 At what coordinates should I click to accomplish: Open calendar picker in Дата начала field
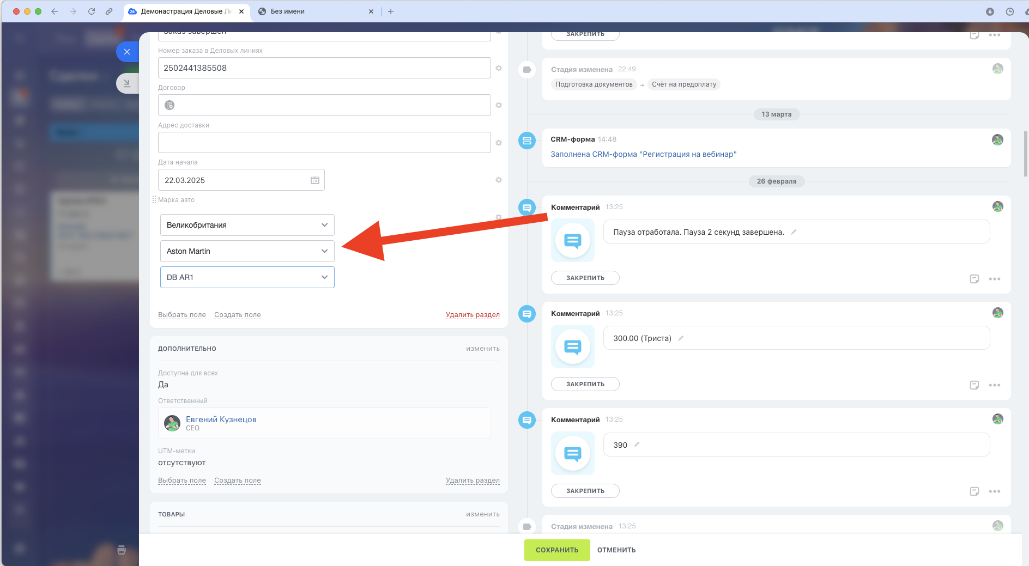(x=315, y=180)
